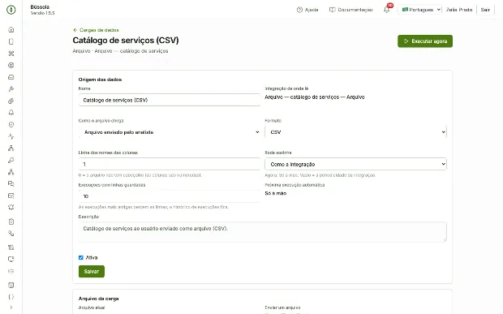Open the clipboard check sidebar icon
503x314 pixels.
[x=11, y=222]
